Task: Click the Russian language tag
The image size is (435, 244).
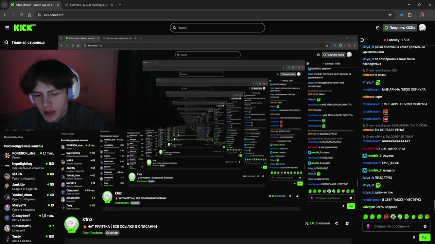Action: coord(112,233)
